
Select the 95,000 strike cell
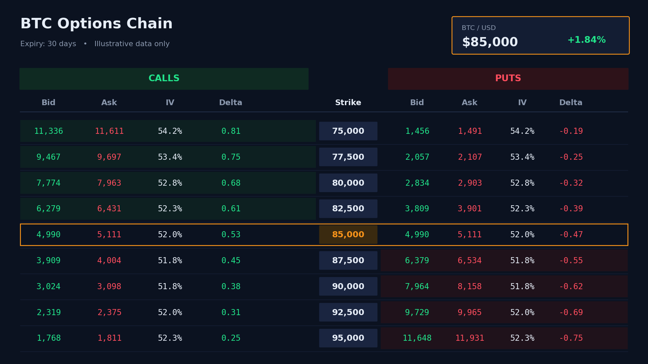point(348,338)
